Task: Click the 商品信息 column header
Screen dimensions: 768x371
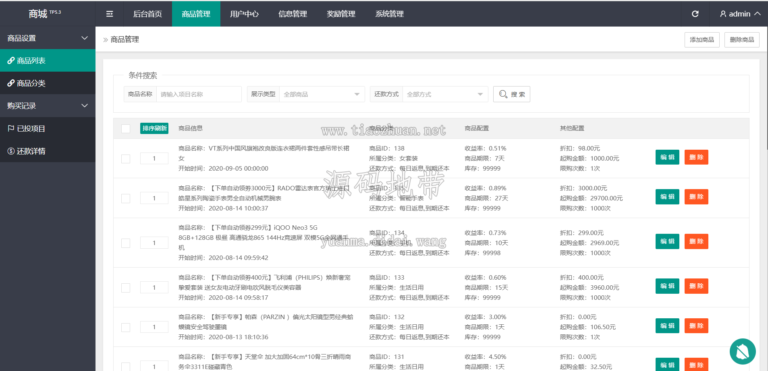Action: point(191,128)
